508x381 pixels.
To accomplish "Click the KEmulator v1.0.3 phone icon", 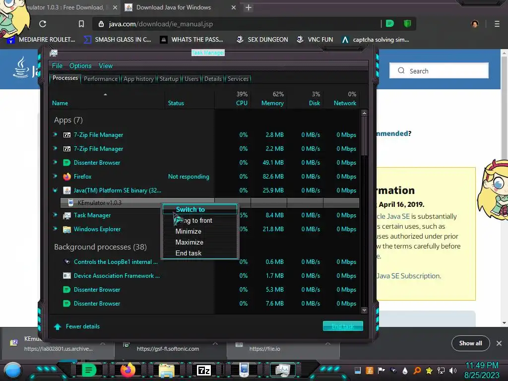I will (70, 203).
